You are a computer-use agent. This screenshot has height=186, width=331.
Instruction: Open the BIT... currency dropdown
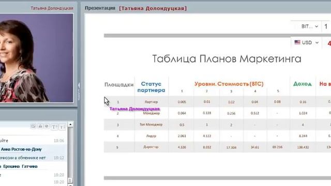[309, 26]
